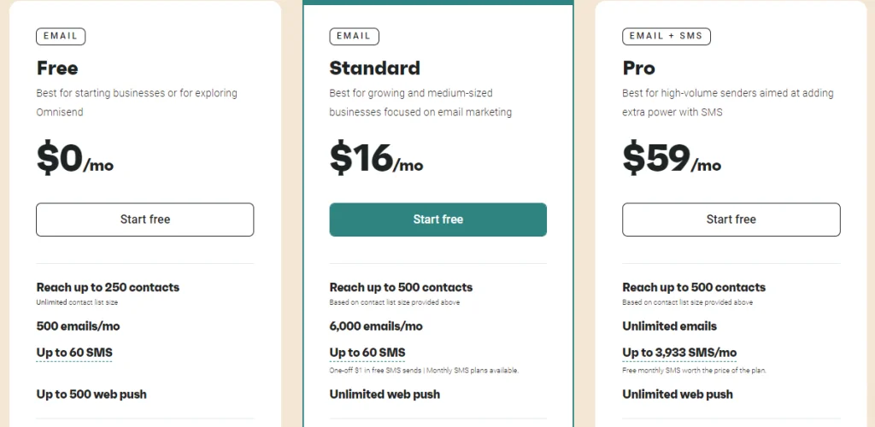Open the Standard plan's Up to 60 SMS tooltip

point(367,352)
